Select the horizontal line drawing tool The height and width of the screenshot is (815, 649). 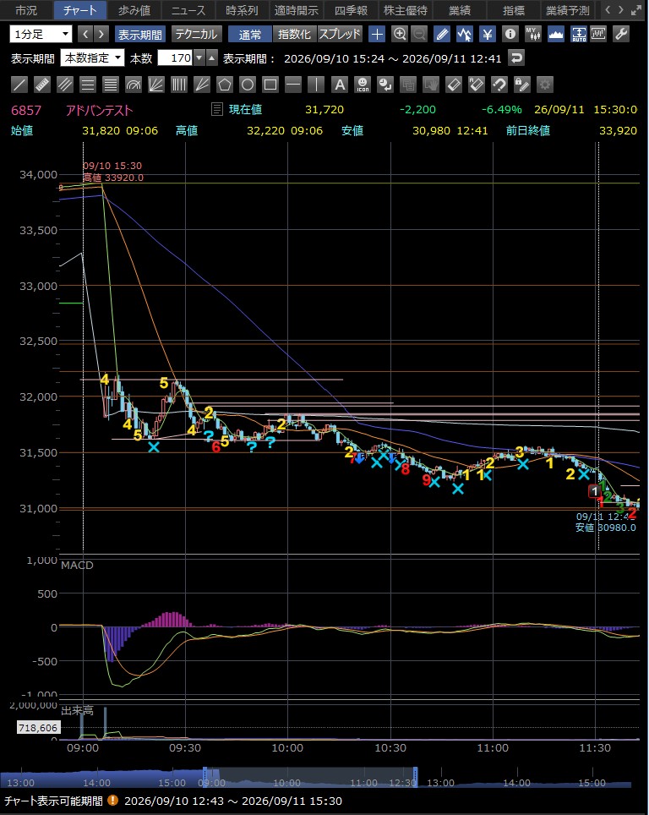[293, 85]
